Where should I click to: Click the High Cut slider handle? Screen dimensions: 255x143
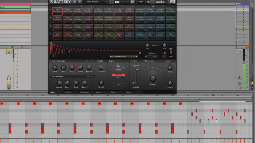(x=138, y=69)
